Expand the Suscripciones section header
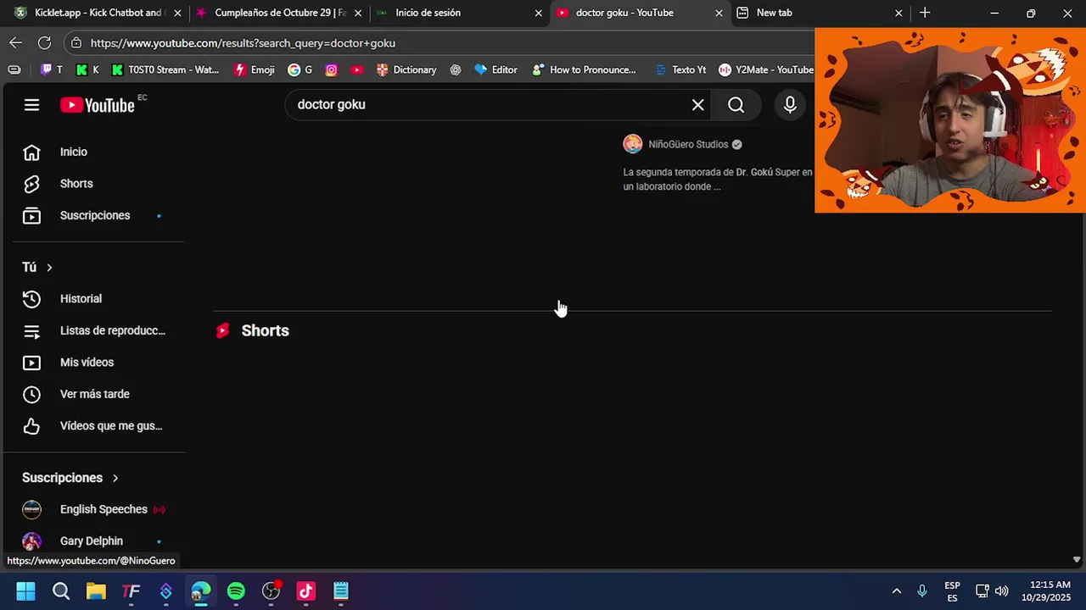The height and width of the screenshot is (610, 1086). (70, 478)
